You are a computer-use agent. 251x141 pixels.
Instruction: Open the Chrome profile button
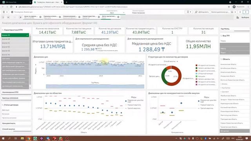[238, 7]
